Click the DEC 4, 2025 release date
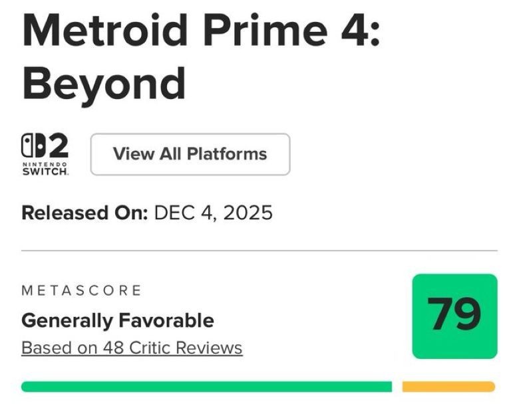 [213, 213]
